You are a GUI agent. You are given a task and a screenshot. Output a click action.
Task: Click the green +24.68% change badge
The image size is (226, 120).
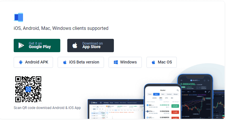pos(175,106)
